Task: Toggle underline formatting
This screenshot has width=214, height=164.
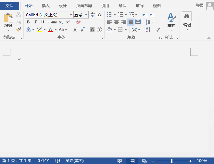Action: pos(43,22)
